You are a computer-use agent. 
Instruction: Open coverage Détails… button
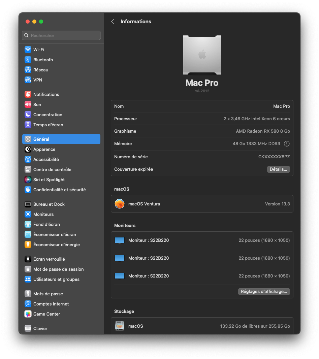tap(279, 169)
